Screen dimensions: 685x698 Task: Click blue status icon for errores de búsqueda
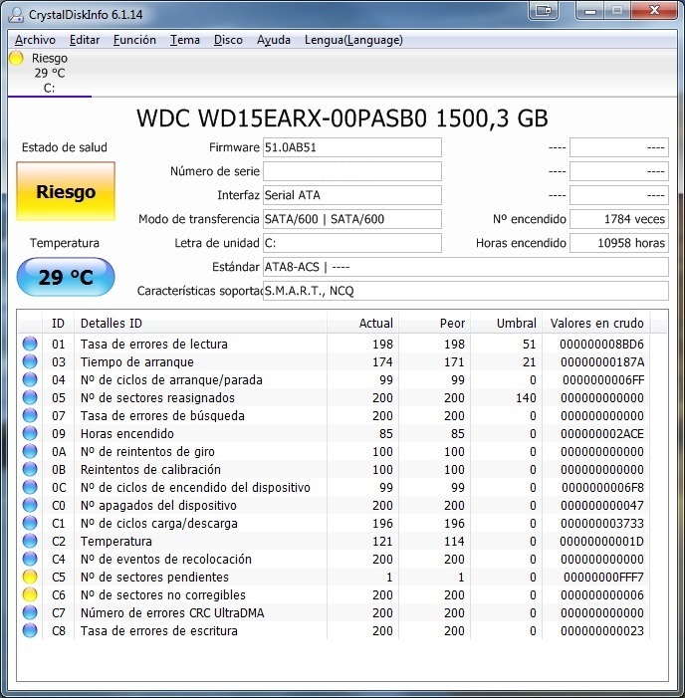coord(30,415)
